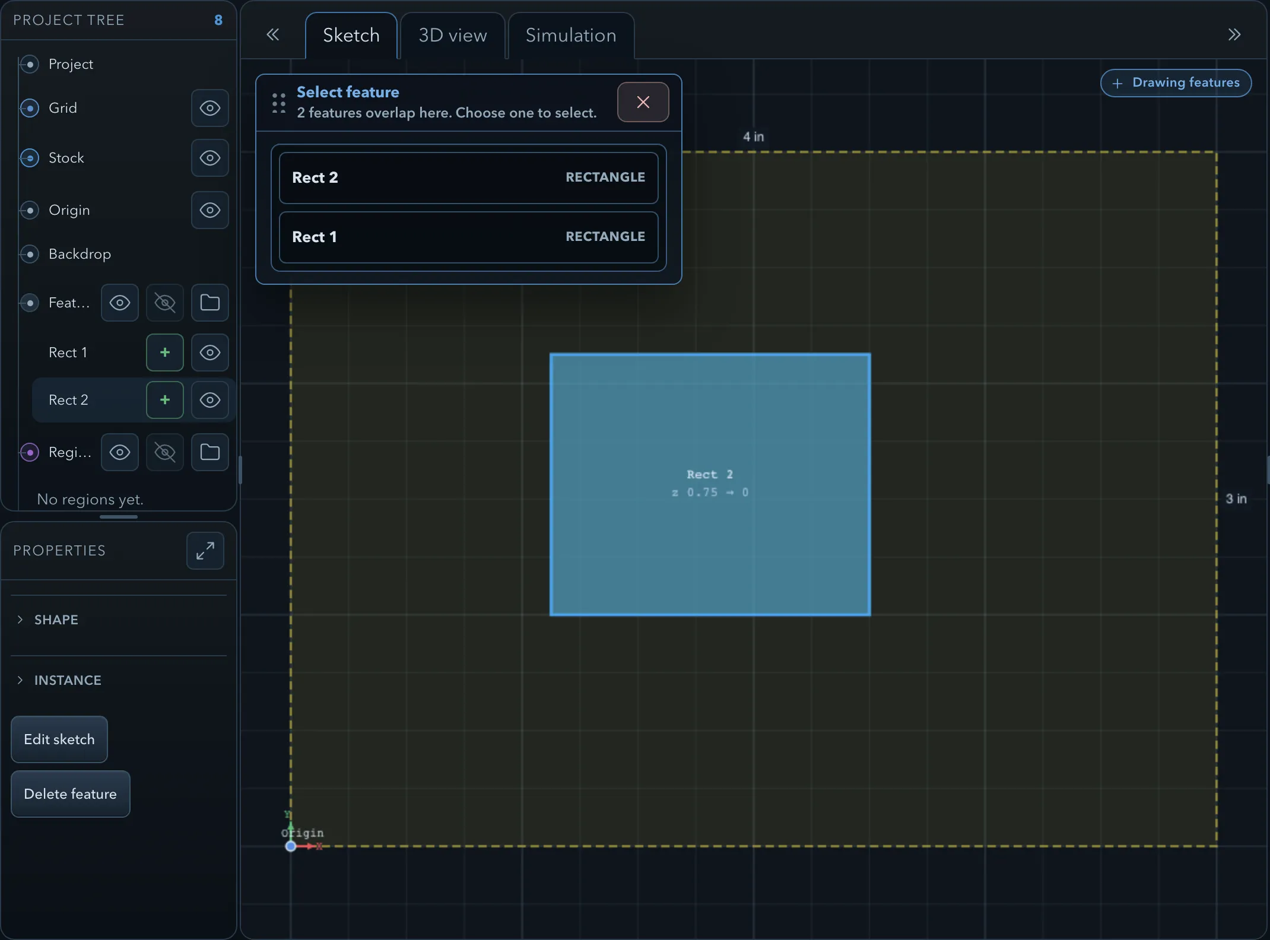Add operation to Rect 1 with plus icon
1270x940 pixels.
165,352
